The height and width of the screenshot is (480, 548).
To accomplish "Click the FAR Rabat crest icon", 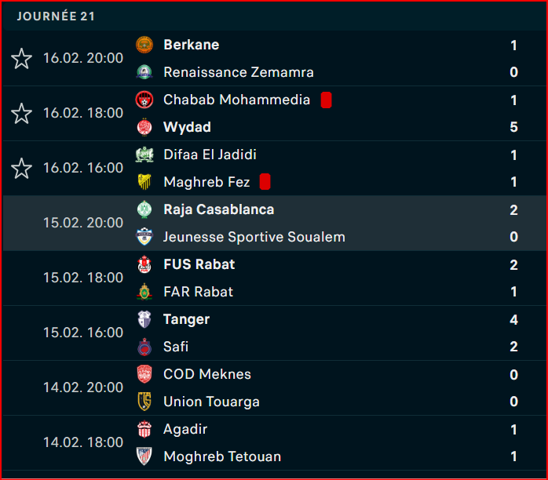I will tap(144, 292).
